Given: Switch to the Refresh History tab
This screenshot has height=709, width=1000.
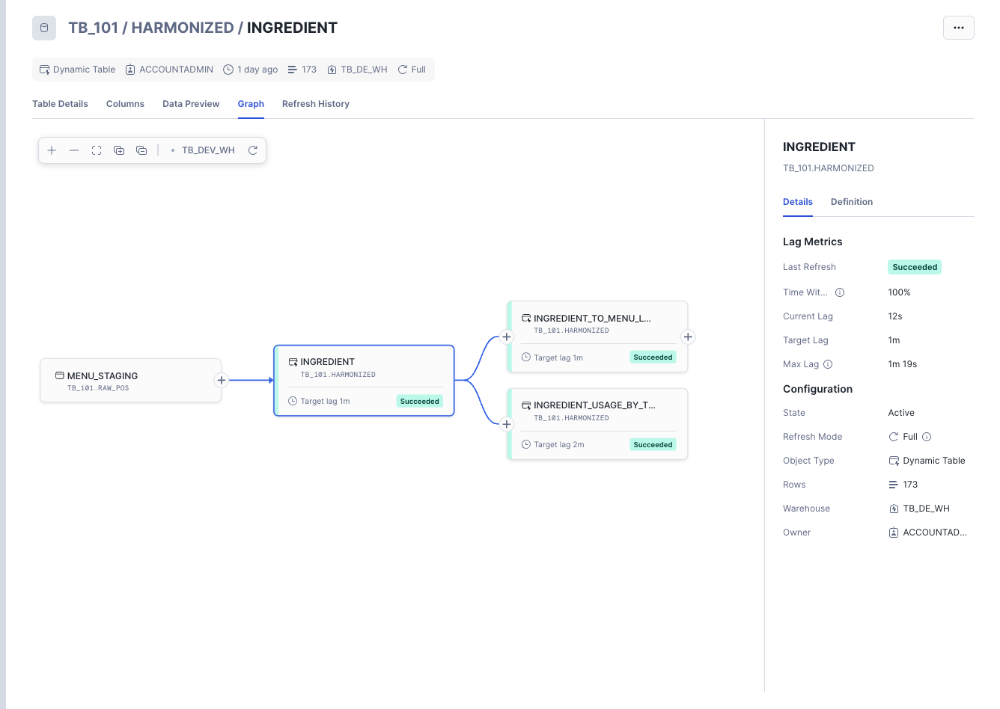Looking at the screenshot, I should pyautogui.click(x=315, y=104).
